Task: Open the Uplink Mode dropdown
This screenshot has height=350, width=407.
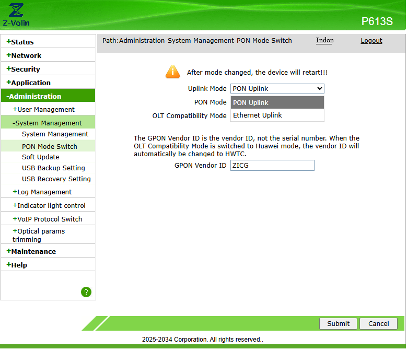Action: (277, 88)
